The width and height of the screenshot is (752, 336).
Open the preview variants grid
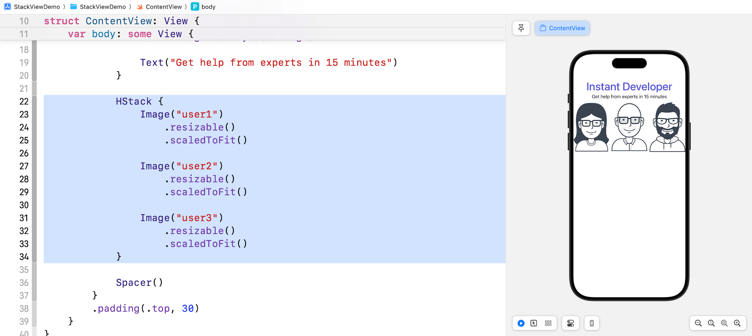(548, 323)
